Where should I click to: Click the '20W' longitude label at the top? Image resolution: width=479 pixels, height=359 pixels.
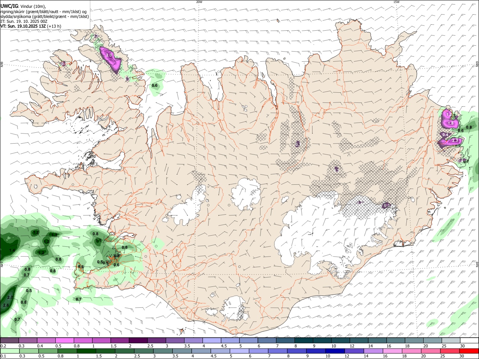(x=199, y=2)
